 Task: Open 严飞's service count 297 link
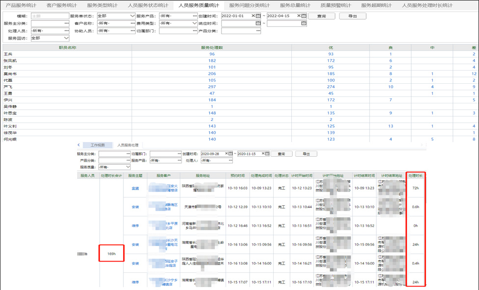pos(212,87)
